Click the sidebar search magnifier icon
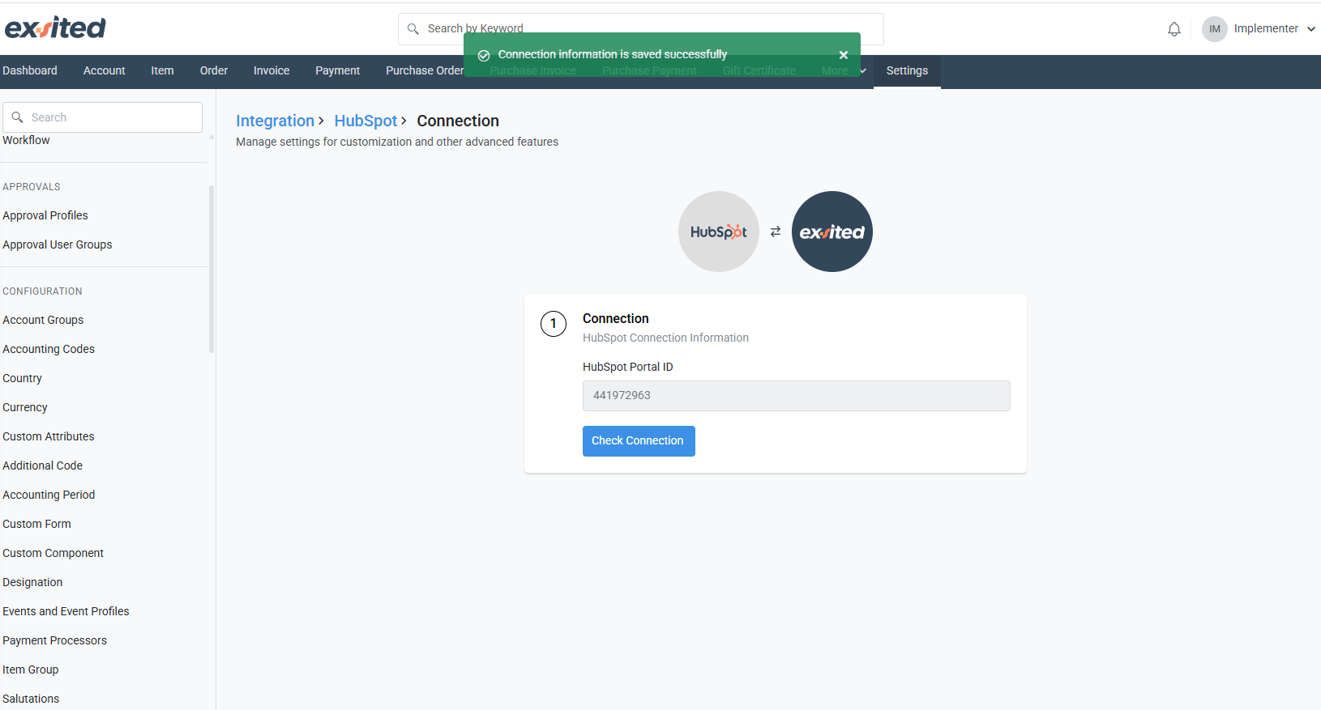The width and height of the screenshot is (1321, 710). click(x=17, y=117)
